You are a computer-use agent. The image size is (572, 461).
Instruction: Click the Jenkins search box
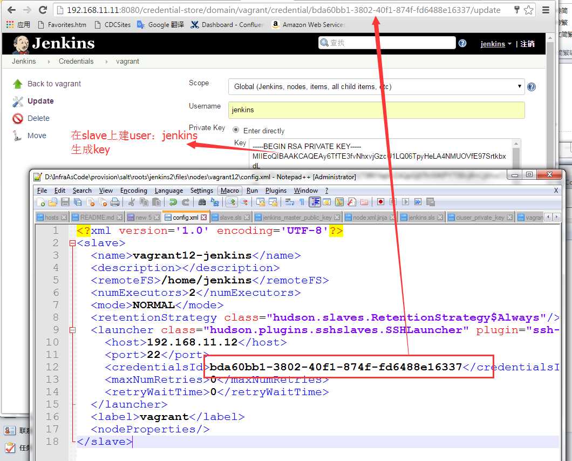click(x=387, y=43)
